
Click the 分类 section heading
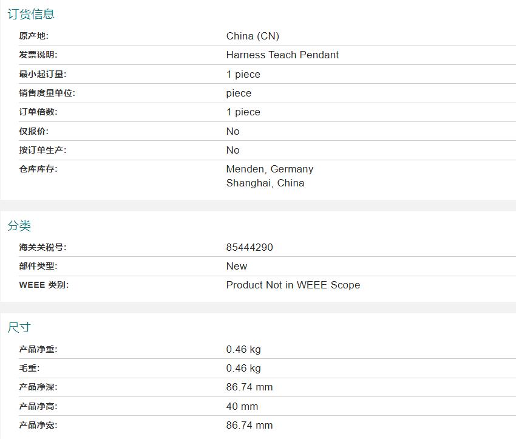coord(19,226)
